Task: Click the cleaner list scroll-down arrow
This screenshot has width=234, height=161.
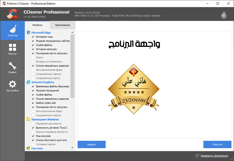Action: tap(73, 148)
